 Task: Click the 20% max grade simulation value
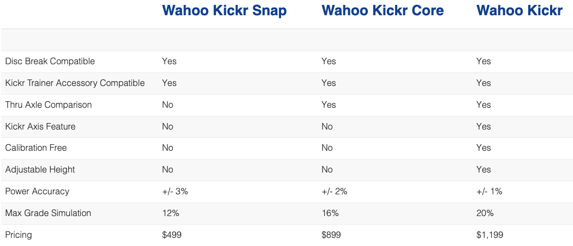pyautogui.click(x=485, y=213)
